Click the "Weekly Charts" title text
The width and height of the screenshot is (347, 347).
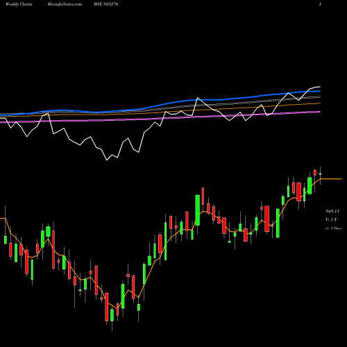pyautogui.click(x=19, y=4)
